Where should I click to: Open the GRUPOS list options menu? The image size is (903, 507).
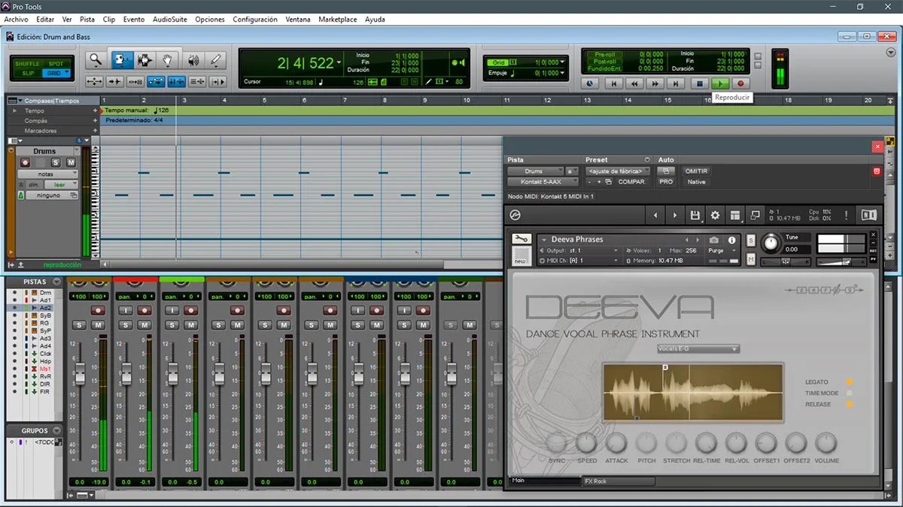click(x=57, y=430)
